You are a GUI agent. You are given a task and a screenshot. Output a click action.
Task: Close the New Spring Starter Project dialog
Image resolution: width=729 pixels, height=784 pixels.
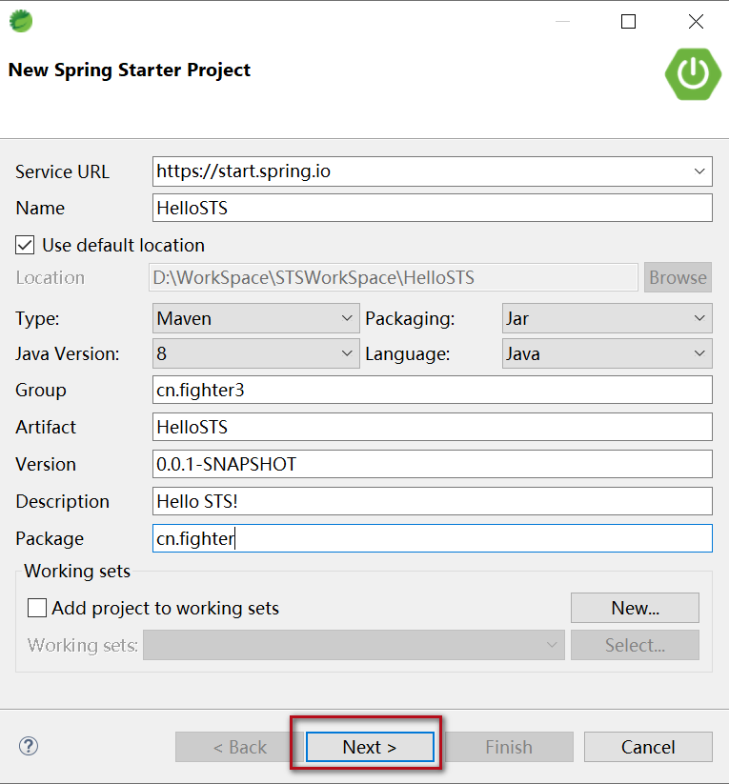[696, 21]
